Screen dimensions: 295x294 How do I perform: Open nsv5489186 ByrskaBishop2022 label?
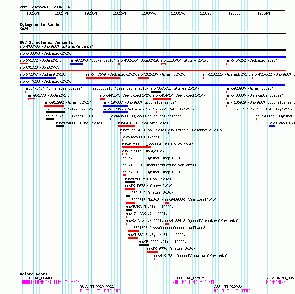[151, 172]
